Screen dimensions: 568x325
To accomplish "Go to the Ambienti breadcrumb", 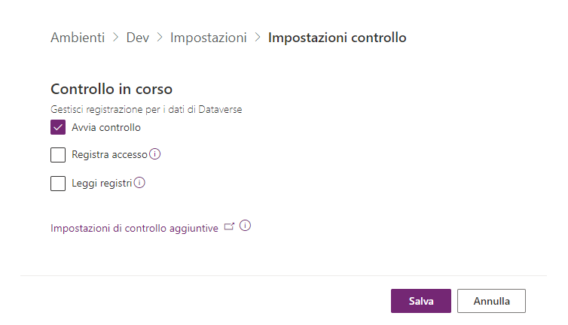I will click(x=78, y=38).
